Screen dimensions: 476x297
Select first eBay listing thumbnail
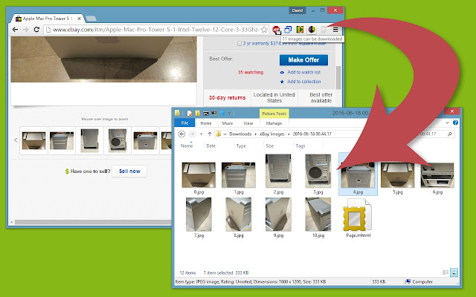33,140
